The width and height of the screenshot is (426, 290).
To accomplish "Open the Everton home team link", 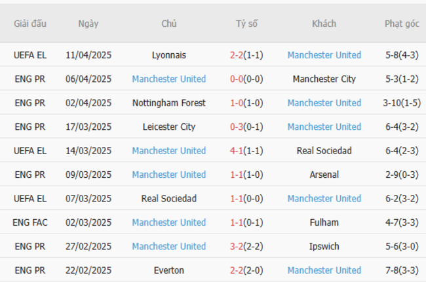I will 168,270.
